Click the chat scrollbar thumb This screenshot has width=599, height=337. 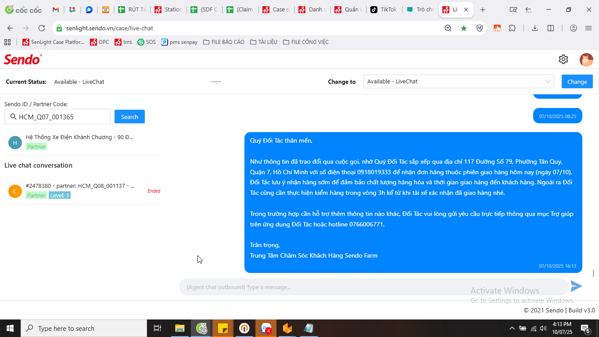pos(594,273)
